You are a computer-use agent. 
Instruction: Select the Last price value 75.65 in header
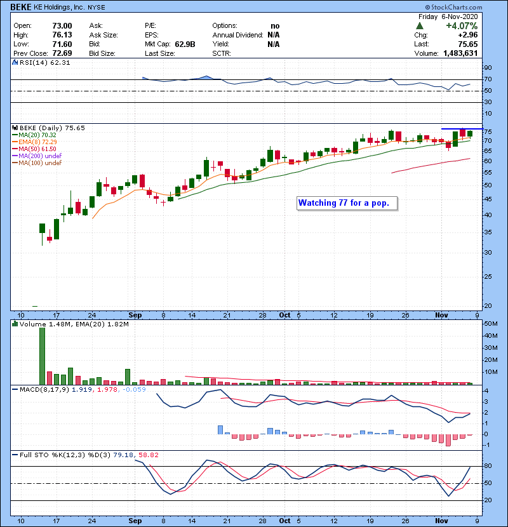467,44
